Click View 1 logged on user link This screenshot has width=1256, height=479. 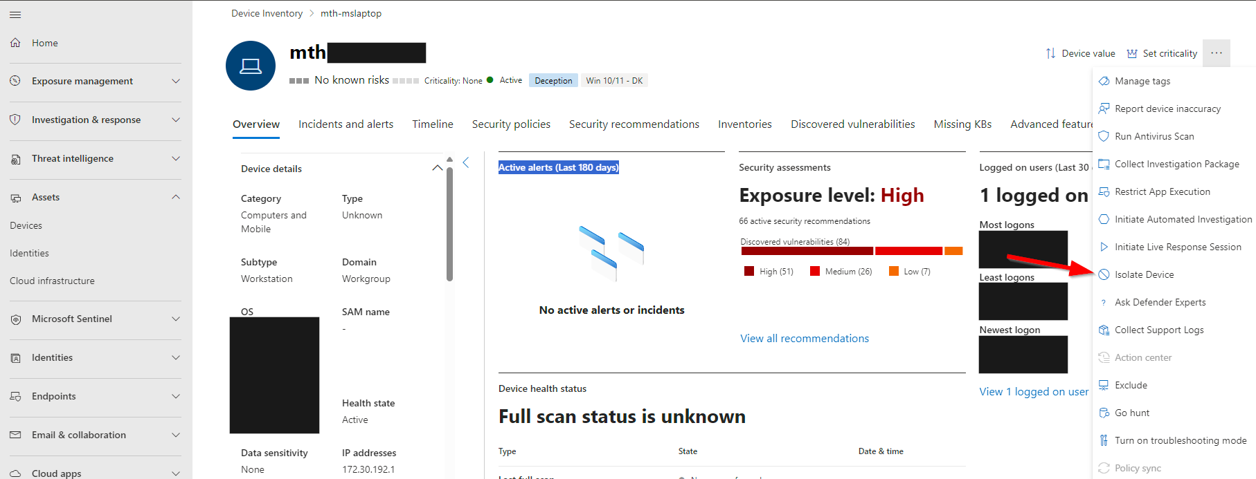point(1034,392)
